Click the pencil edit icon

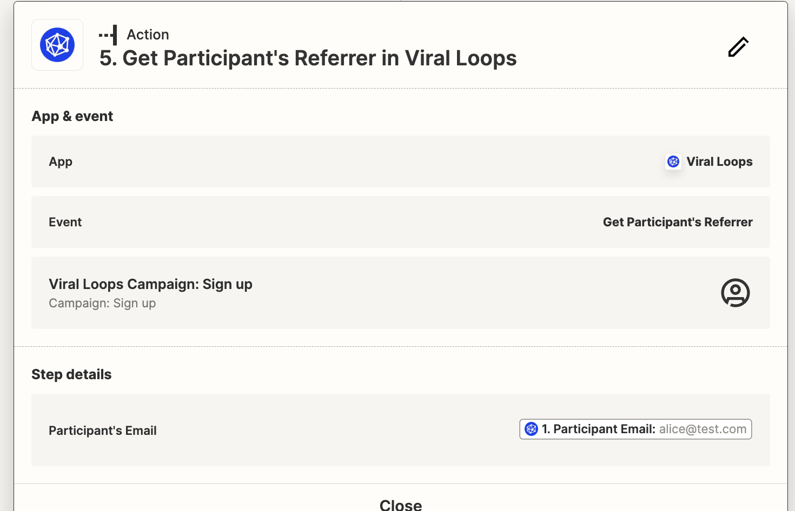(x=738, y=47)
